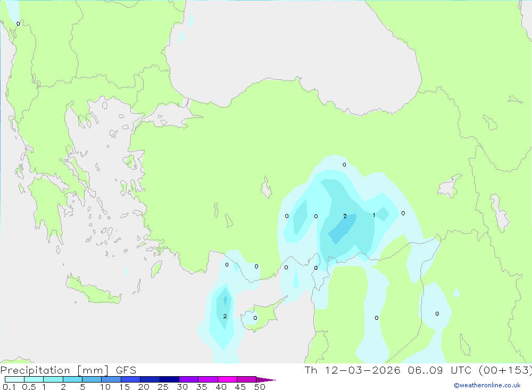Select the 30–35 mm purple legend swatch

coord(188,379)
